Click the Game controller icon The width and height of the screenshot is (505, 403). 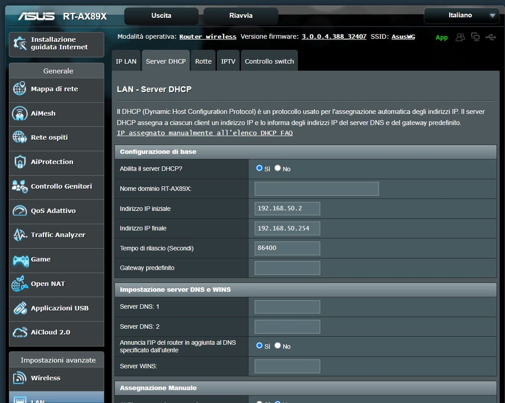[x=20, y=260]
